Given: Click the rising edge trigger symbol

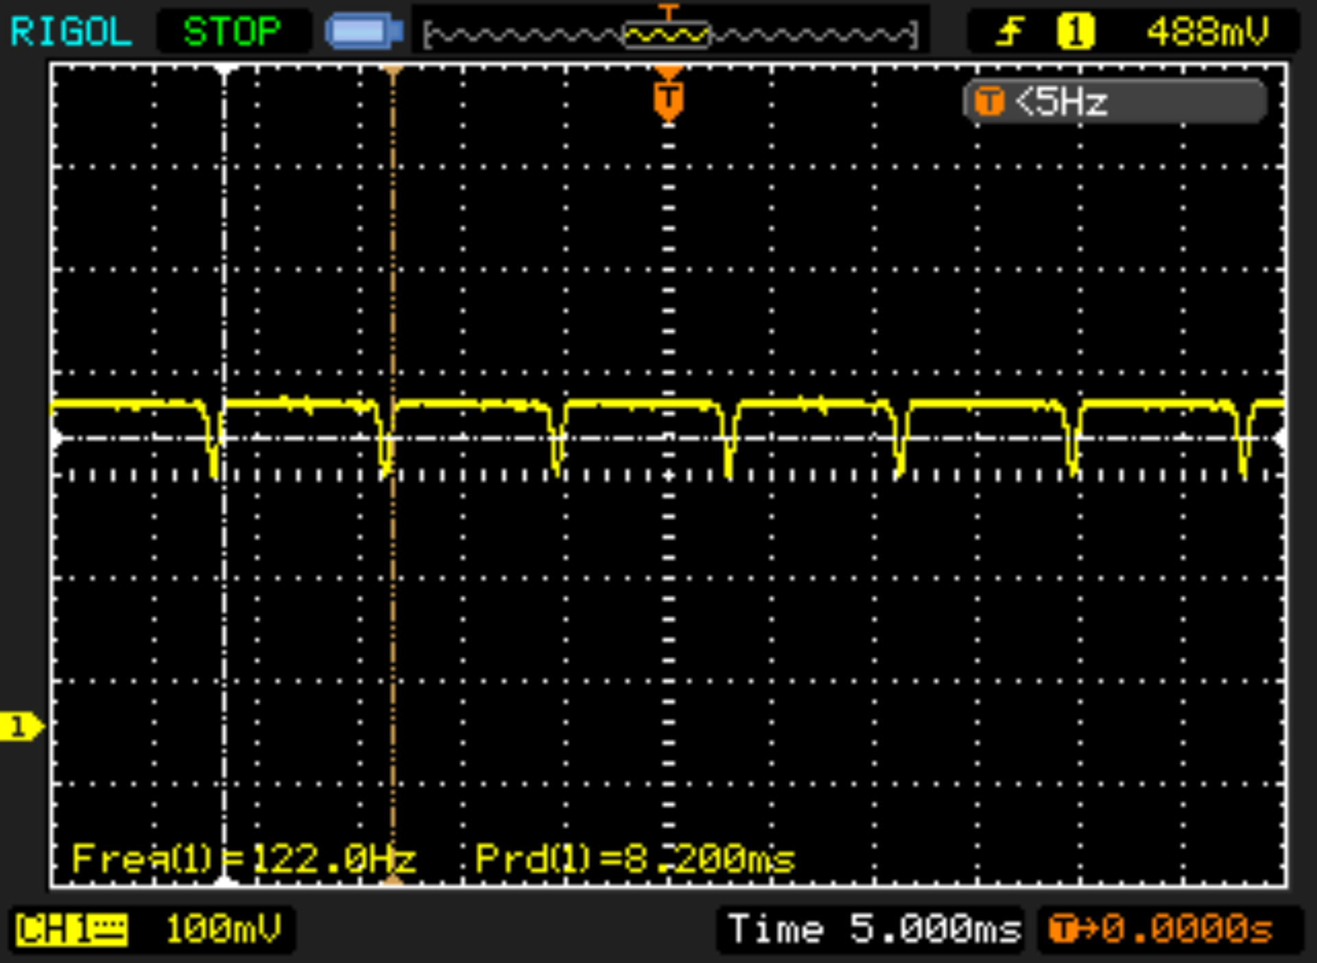Looking at the screenshot, I should [1009, 32].
